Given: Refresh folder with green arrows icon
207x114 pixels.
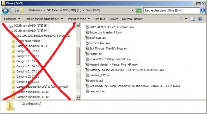Looking at the screenshot, I should coord(139,10).
